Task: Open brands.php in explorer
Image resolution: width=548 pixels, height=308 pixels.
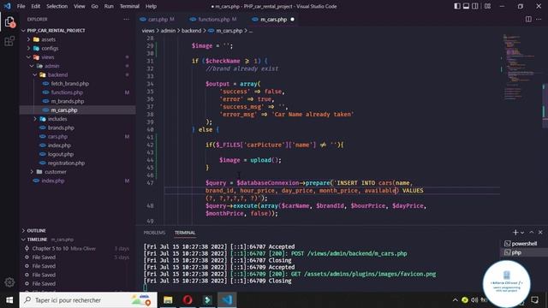Action: point(61,127)
